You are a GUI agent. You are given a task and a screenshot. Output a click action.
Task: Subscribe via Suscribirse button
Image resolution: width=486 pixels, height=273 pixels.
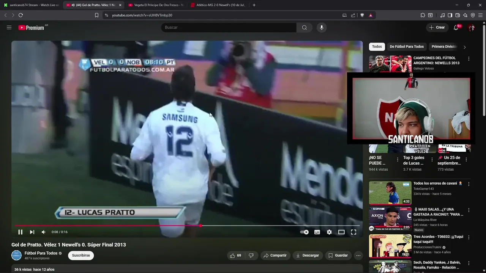pyautogui.click(x=81, y=256)
